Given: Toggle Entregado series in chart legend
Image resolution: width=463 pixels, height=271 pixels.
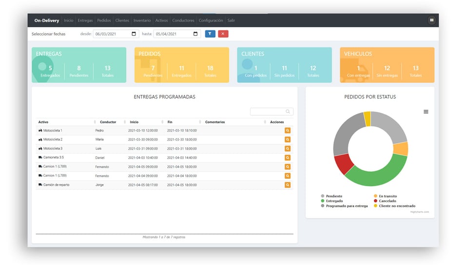Looking at the screenshot, I should pos(331,201).
